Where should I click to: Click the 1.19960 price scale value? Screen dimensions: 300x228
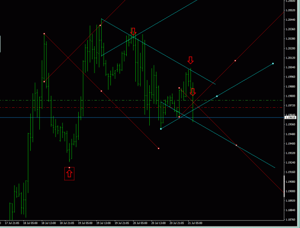[x=290, y=77]
